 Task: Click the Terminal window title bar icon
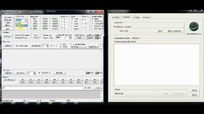3,12
